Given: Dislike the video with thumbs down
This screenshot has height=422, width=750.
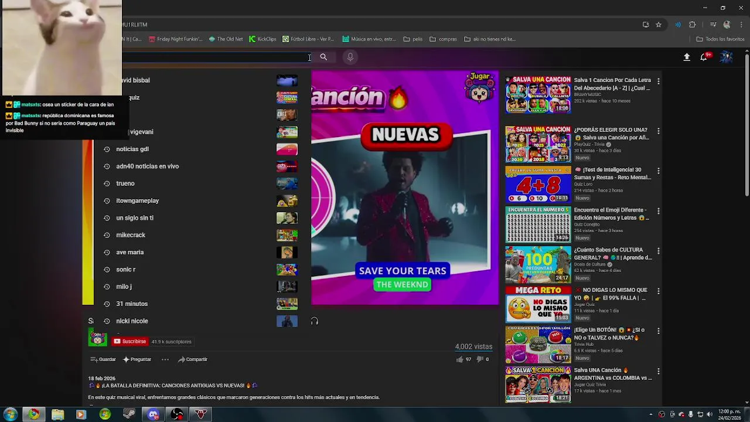Looking at the screenshot, I should coord(479,359).
